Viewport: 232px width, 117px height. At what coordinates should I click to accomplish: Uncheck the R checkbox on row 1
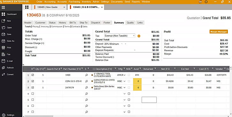(x=33, y=75)
